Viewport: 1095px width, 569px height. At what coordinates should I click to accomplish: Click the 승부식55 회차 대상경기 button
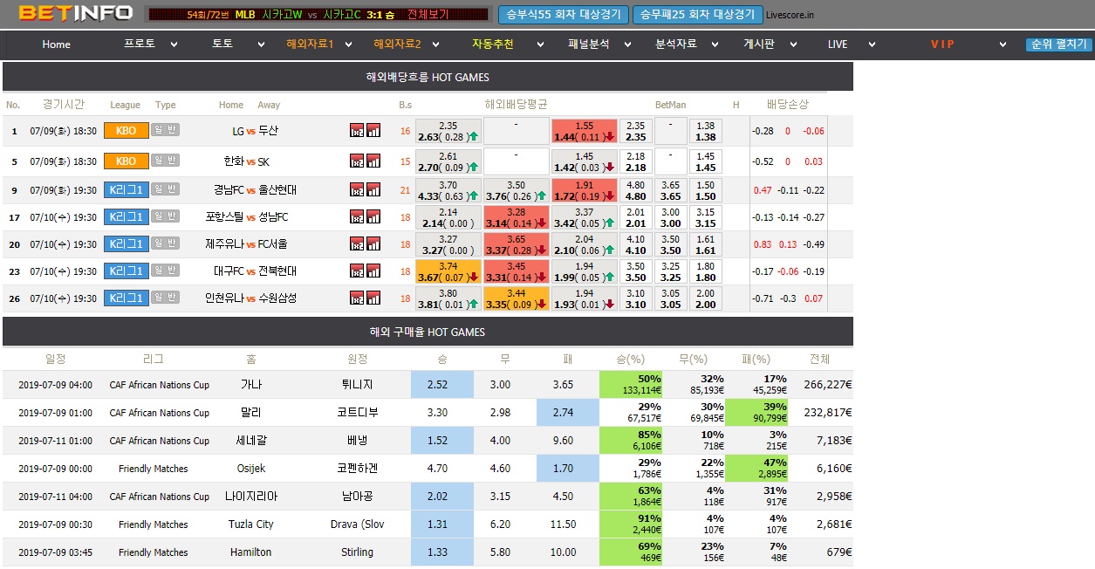pos(563,14)
